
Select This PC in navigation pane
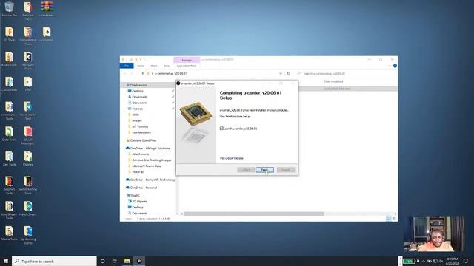pos(135,195)
